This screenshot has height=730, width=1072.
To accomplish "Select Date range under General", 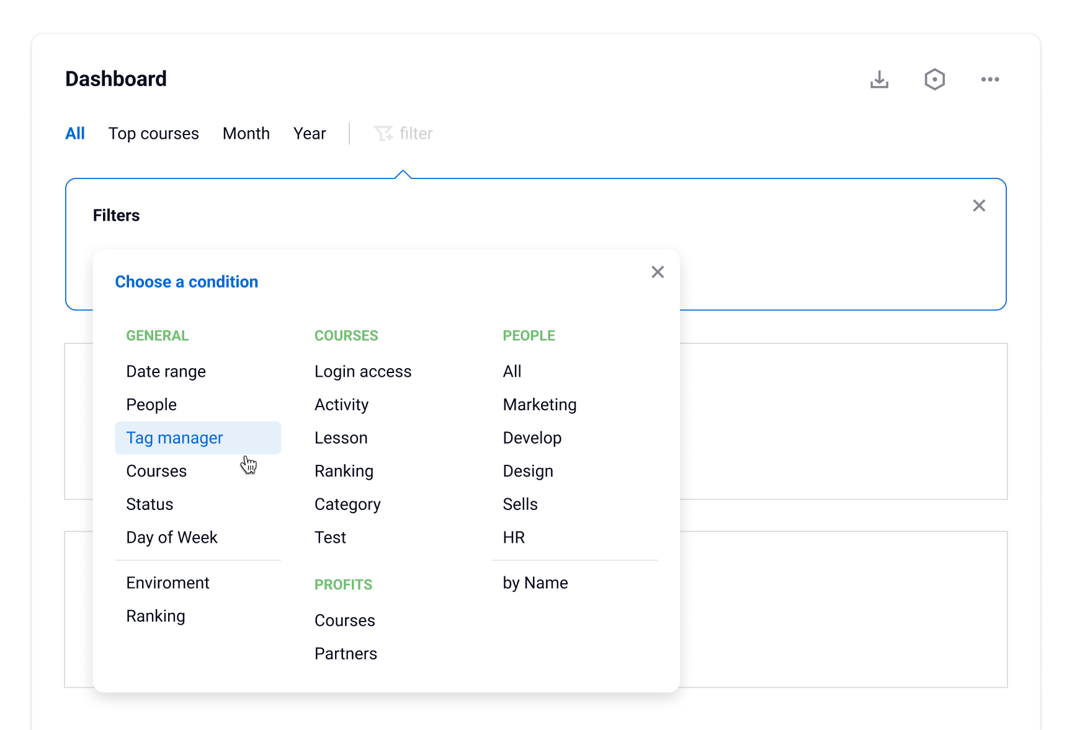I will point(166,371).
